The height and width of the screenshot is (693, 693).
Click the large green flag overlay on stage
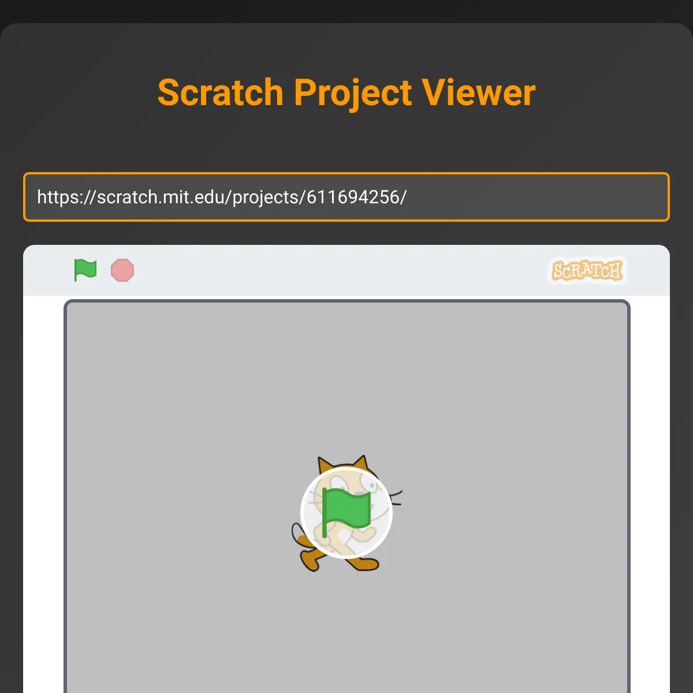point(346,512)
